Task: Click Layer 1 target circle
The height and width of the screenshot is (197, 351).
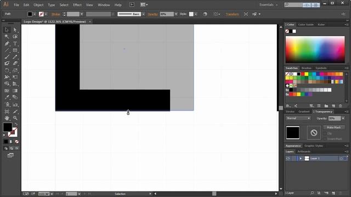Action: click(x=341, y=158)
